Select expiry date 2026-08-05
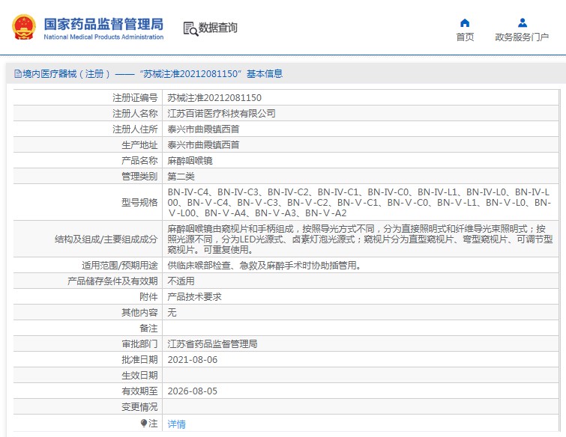566x437 pixels. click(193, 391)
